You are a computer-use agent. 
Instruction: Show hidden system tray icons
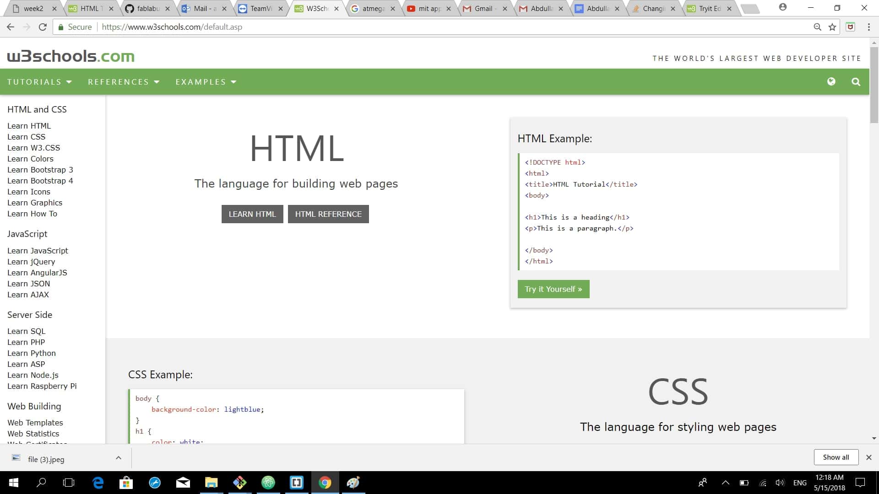click(725, 483)
